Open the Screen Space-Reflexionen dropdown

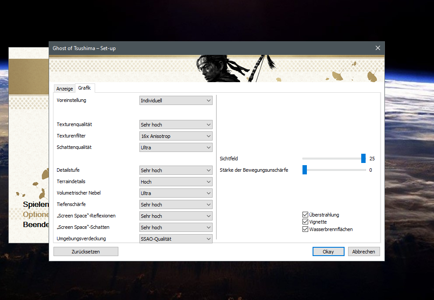click(x=176, y=216)
